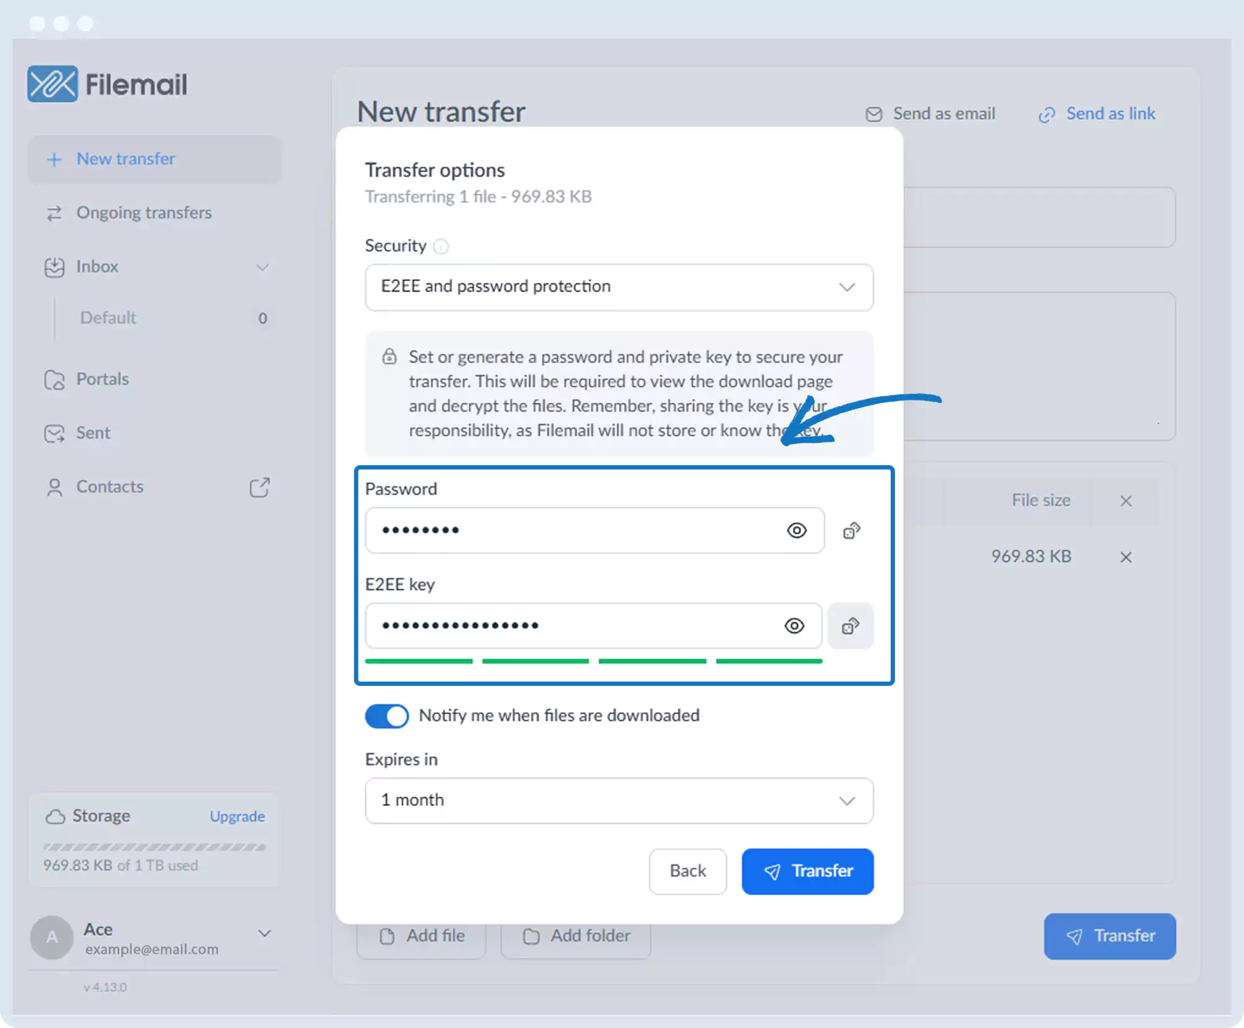Open Ongoing transfers in sidebar

[144, 213]
